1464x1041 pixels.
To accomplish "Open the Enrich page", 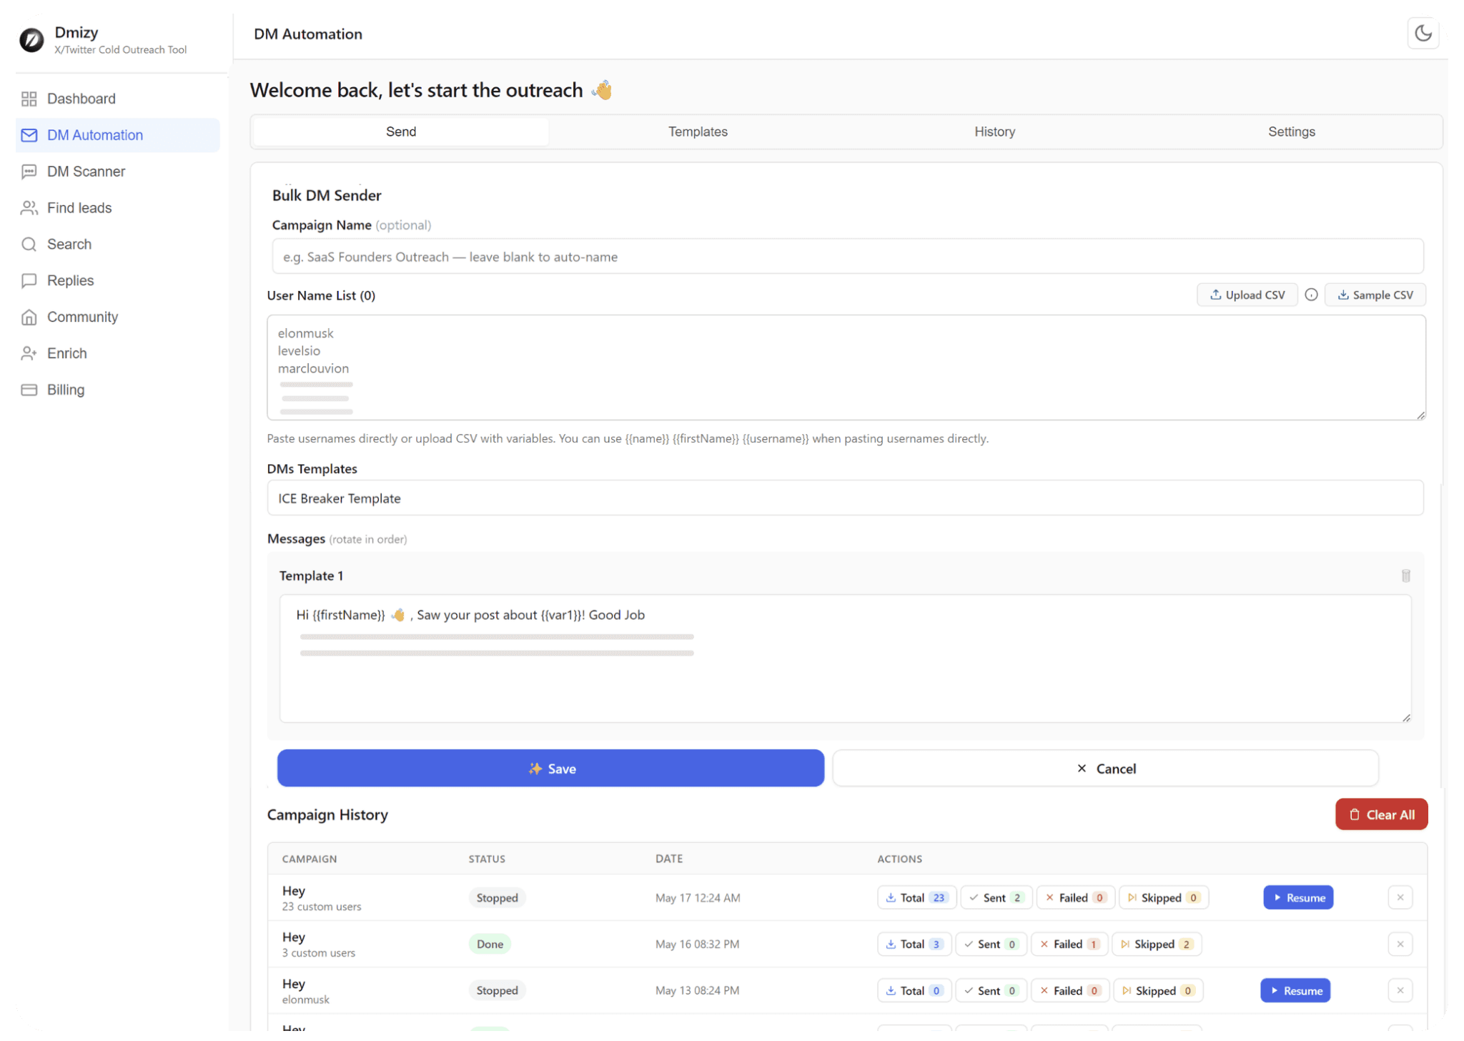I will pos(118,354).
